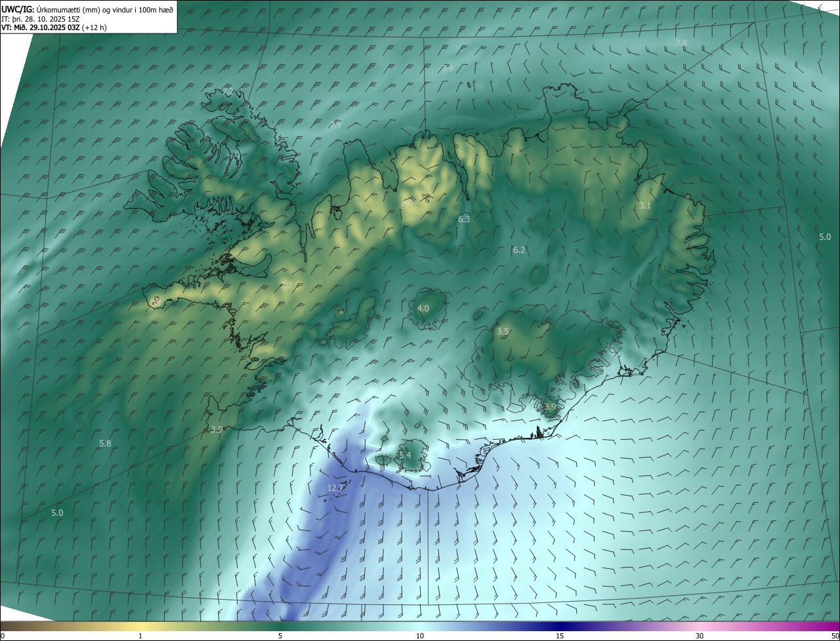Image resolution: width=840 pixels, height=641 pixels.
Task: Click the 50 tick on the color scale
Action: [x=835, y=636]
